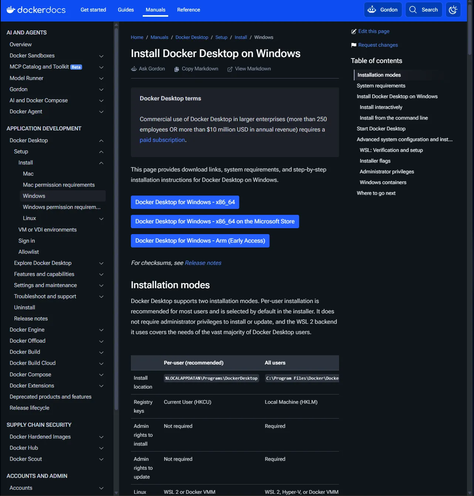This screenshot has height=496, width=474.
Task: Expand MCP Catalog and Toolkit chevron
Action: (101, 67)
